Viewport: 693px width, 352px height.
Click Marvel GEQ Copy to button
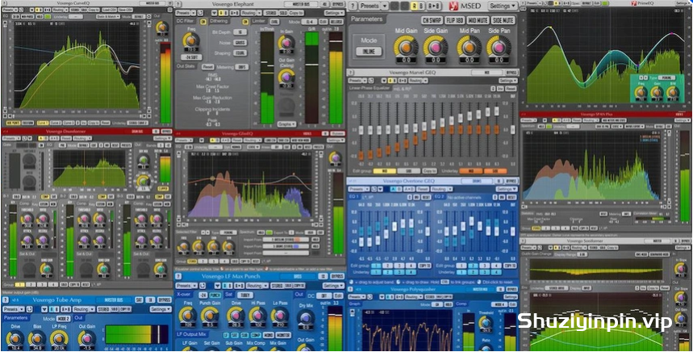click(x=429, y=170)
